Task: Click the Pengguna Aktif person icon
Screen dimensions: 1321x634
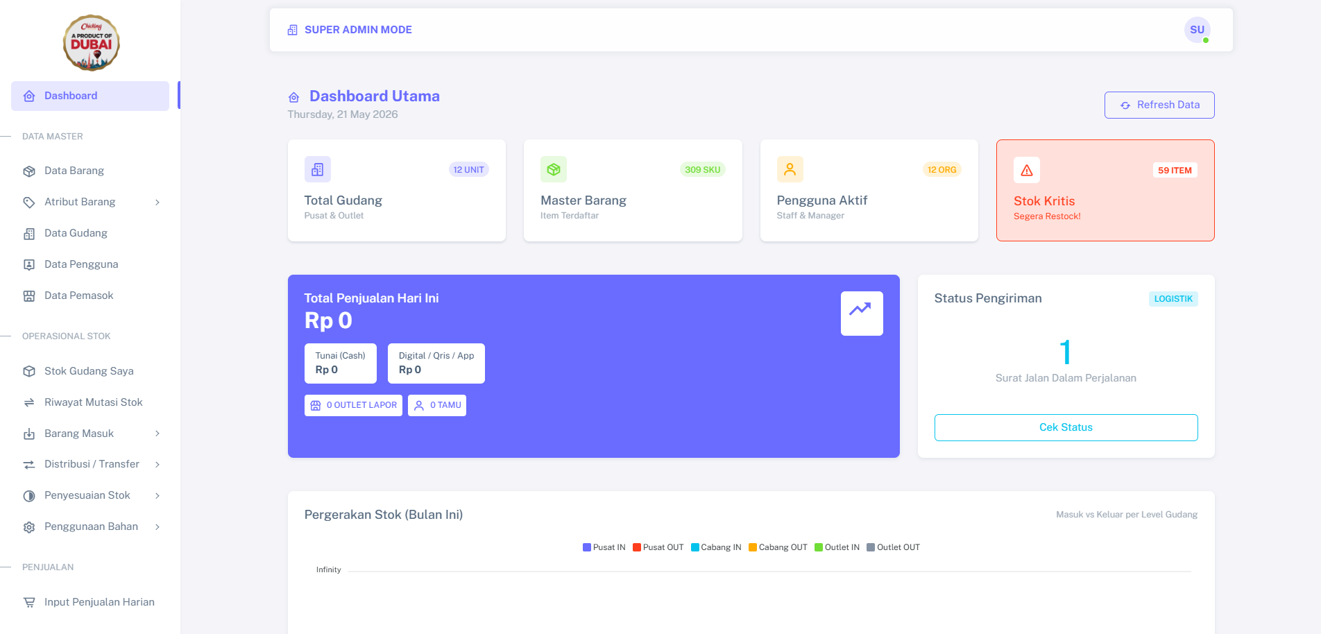Action: click(790, 169)
